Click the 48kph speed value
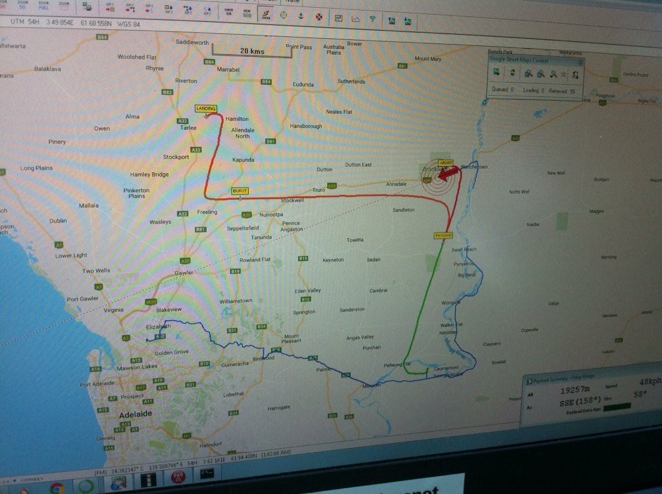The width and height of the screenshot is (662, 494). [x=650, y=381]
